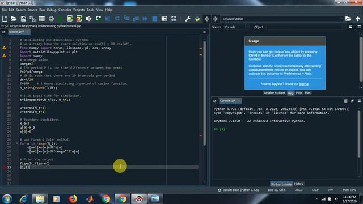Clear console variables with eraser icon
Image resolution: width=363 pixels, height=204 pixels.
(352, 101)
